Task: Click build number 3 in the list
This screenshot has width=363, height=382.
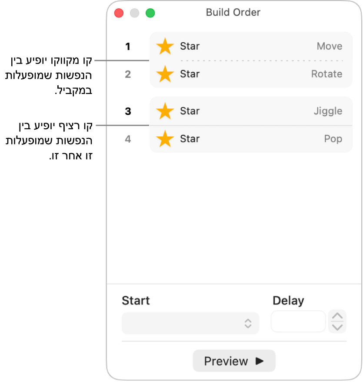Action: [128, 111]
